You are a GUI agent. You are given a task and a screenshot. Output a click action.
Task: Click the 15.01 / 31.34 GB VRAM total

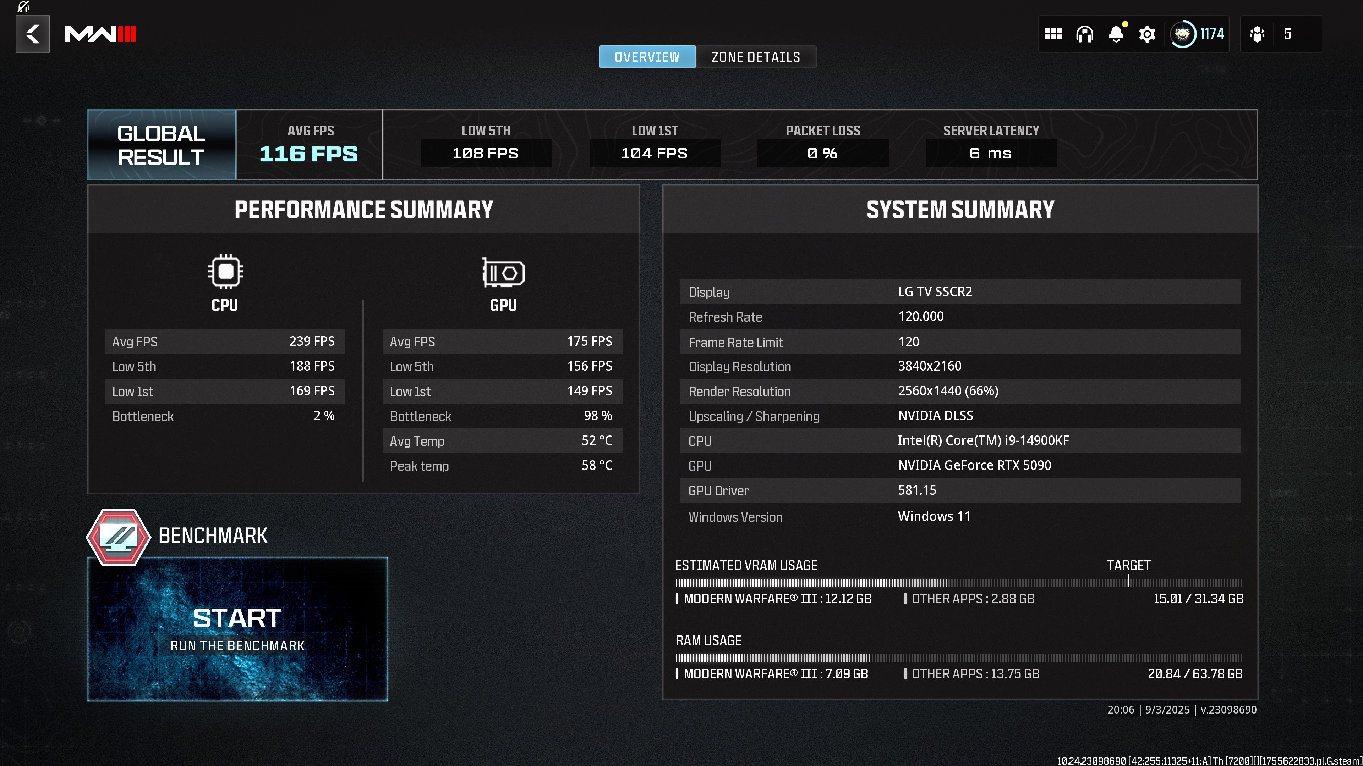(1198, 599)
